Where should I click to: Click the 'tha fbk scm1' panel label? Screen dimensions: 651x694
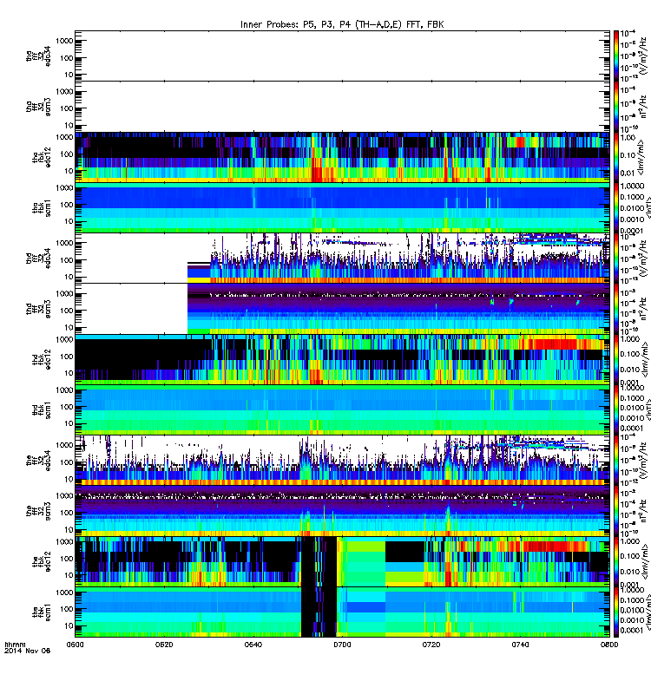tap(42, 207)
